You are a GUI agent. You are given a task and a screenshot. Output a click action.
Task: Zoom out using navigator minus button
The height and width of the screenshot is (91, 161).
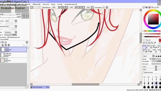pyautogui.click(x=23, y=15)
